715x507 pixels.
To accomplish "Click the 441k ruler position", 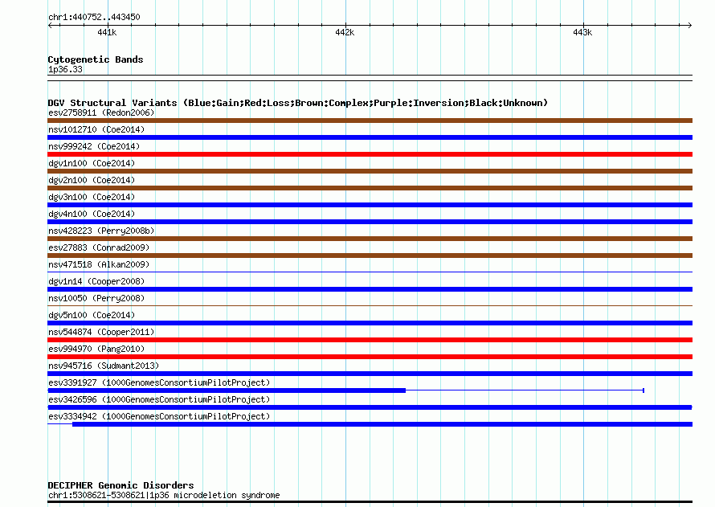I will click(x=107, y=32).
